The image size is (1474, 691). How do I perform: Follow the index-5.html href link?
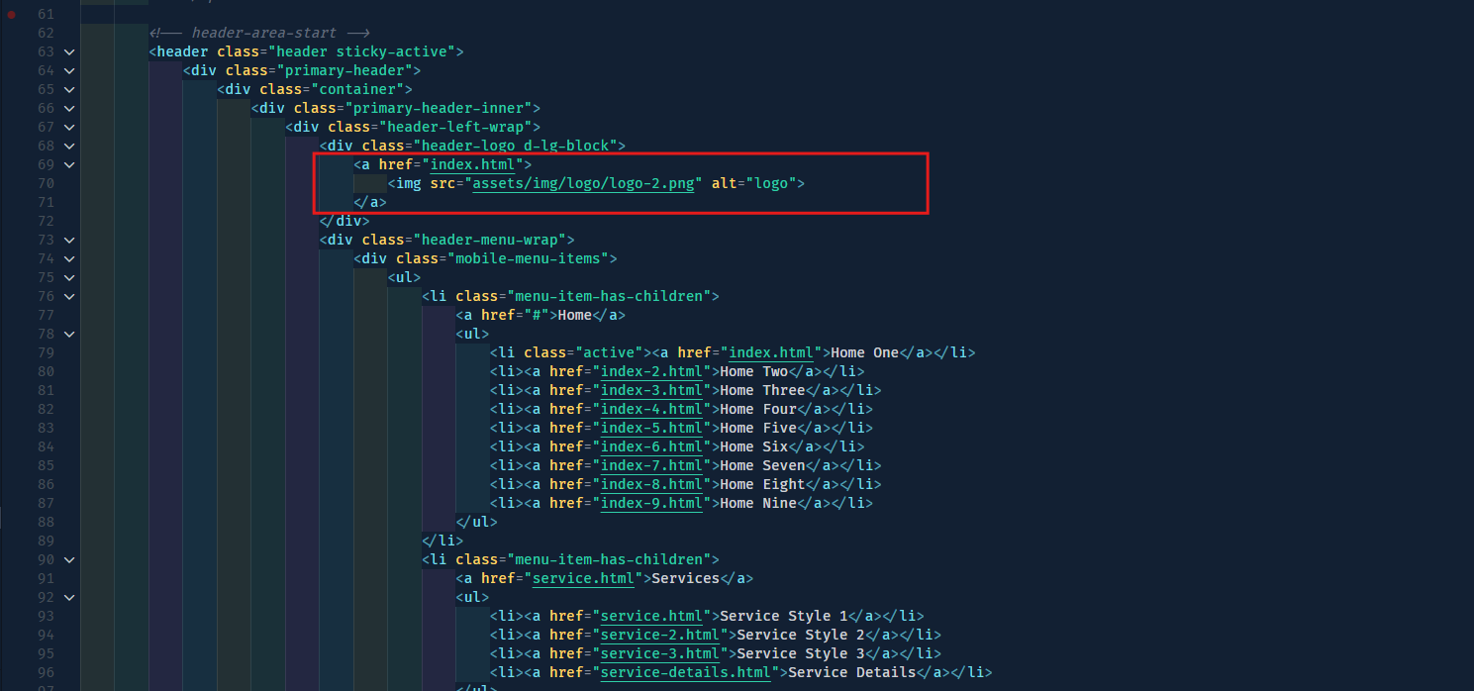[651, 427]
